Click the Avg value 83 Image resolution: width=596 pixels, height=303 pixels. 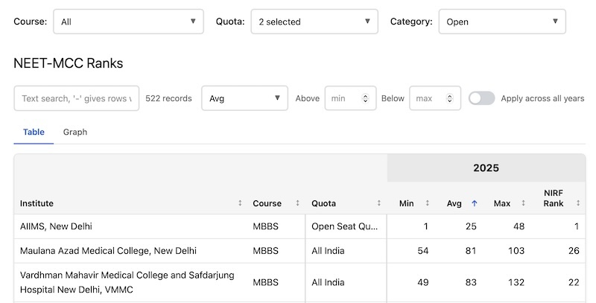point(471,282)
